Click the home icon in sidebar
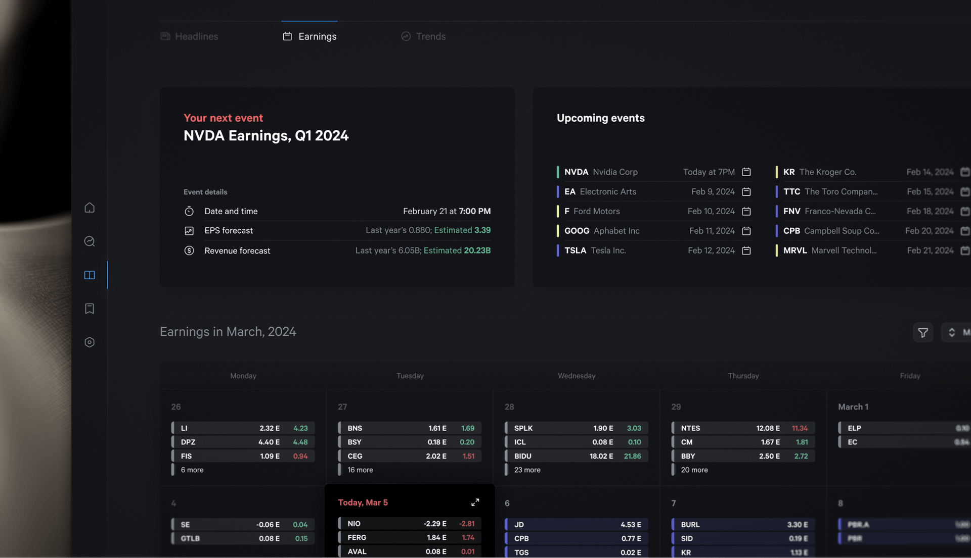The width and height of the screenshot is (971, 558). [90, 208]
